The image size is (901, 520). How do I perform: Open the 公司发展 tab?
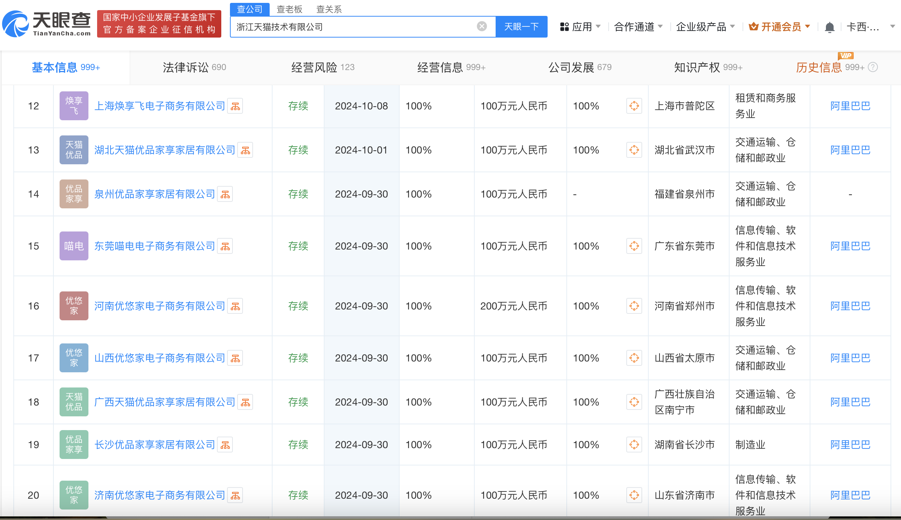coord(580,68)
